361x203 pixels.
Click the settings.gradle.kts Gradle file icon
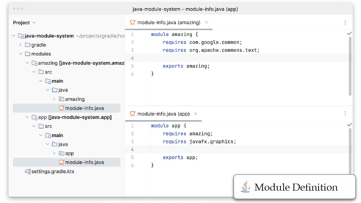[x=27, y=172]
